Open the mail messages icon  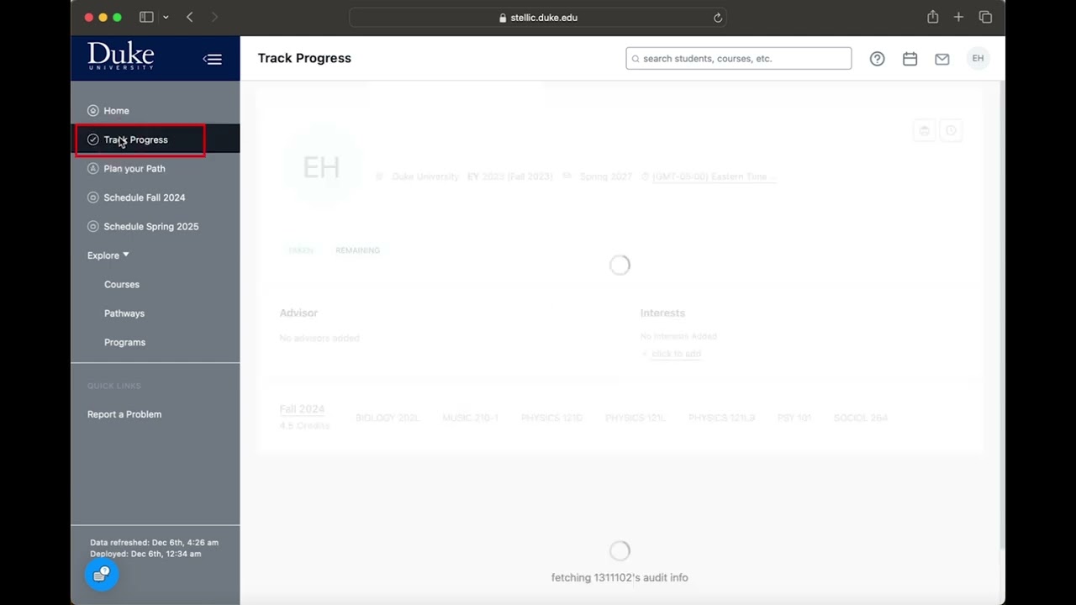tap(942, 59)
